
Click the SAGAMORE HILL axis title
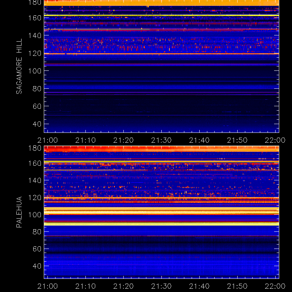[19, 66]
